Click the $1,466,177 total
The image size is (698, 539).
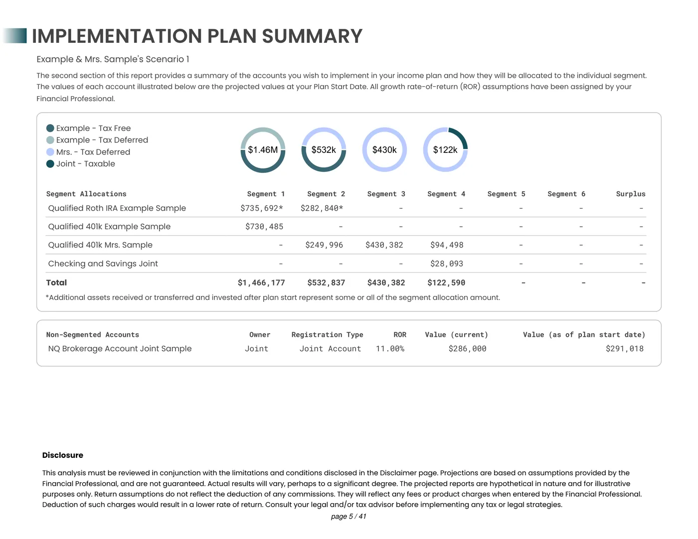click(261, 283)
